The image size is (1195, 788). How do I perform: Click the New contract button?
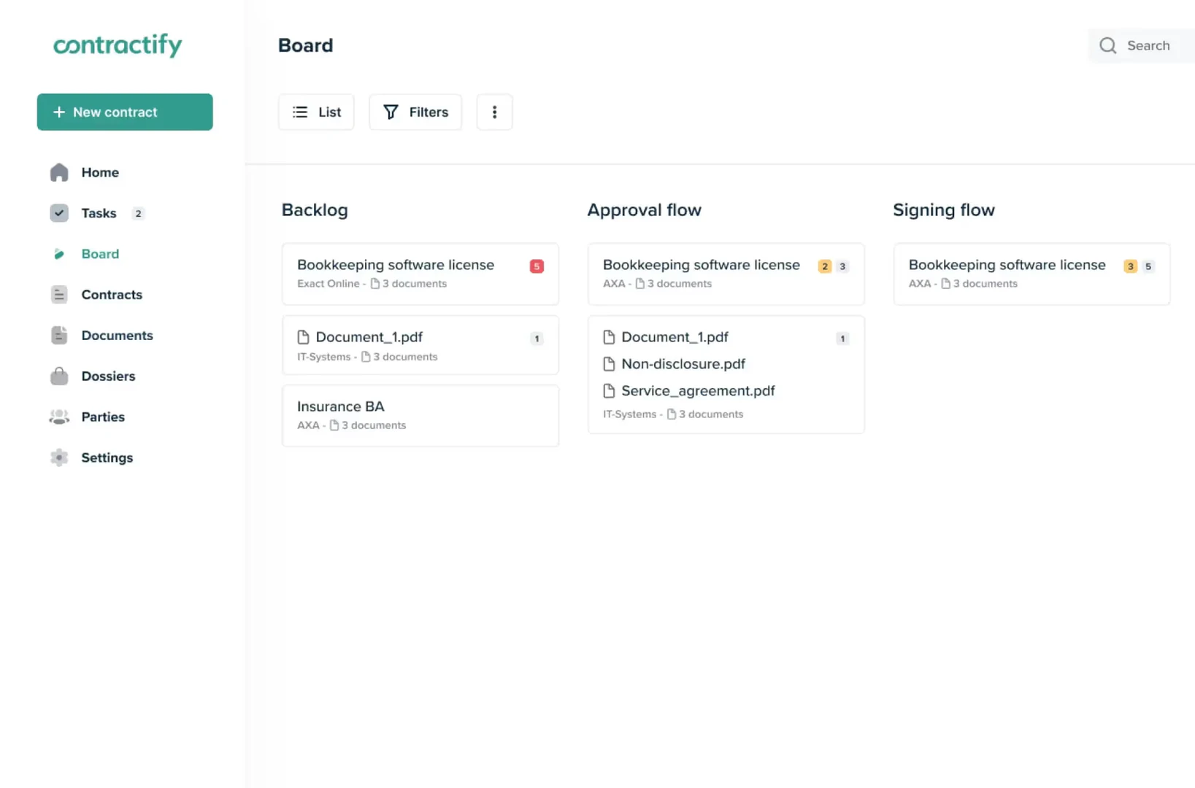tap(124, 112)
